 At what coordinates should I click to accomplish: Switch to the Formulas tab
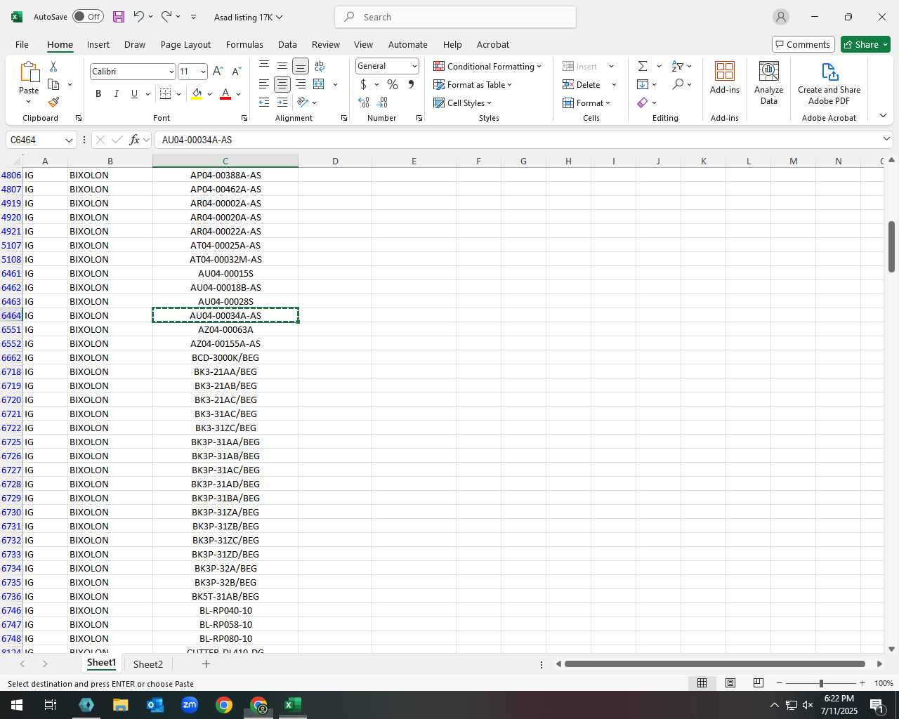(244, 44)
